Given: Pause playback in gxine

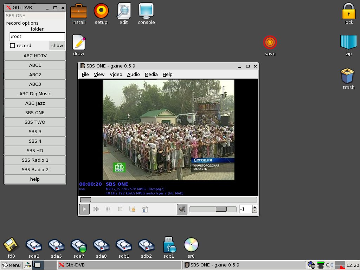Looking at the screenshot, I should [x=108, y=209].
